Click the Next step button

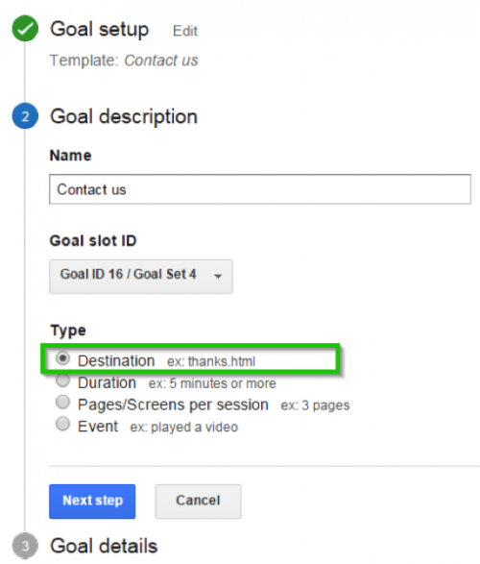click(x=92, y=501)
